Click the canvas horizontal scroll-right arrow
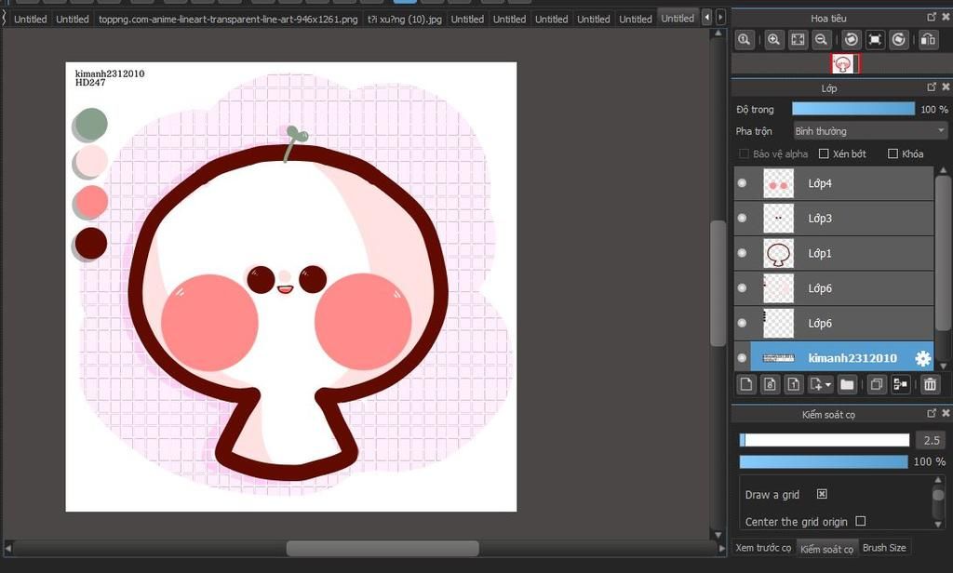The image size is (953, 573). pos(722,548)
